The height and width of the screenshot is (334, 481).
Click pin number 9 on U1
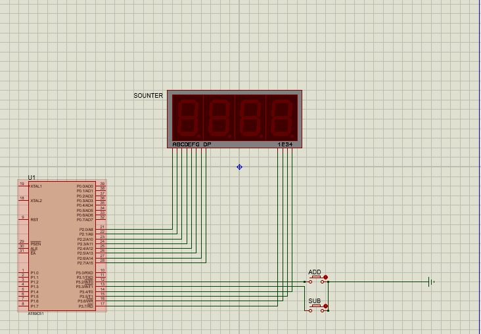pyautogui.click(x=23, y=217)
